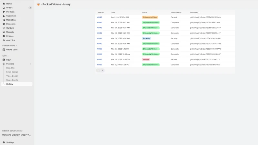This screenshot has width=258, height=145.
Task: Select Email Design under Packclip
Action: [x=12, y=72]
